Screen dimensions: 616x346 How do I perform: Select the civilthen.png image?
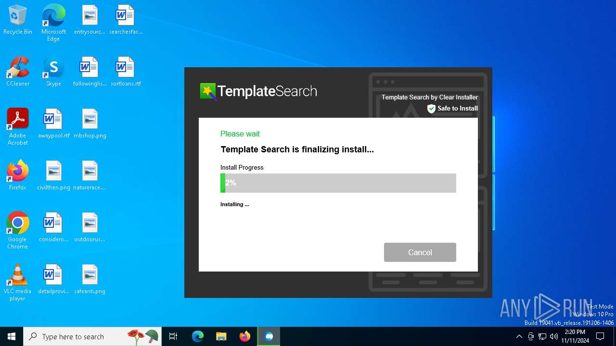[53, 176]
